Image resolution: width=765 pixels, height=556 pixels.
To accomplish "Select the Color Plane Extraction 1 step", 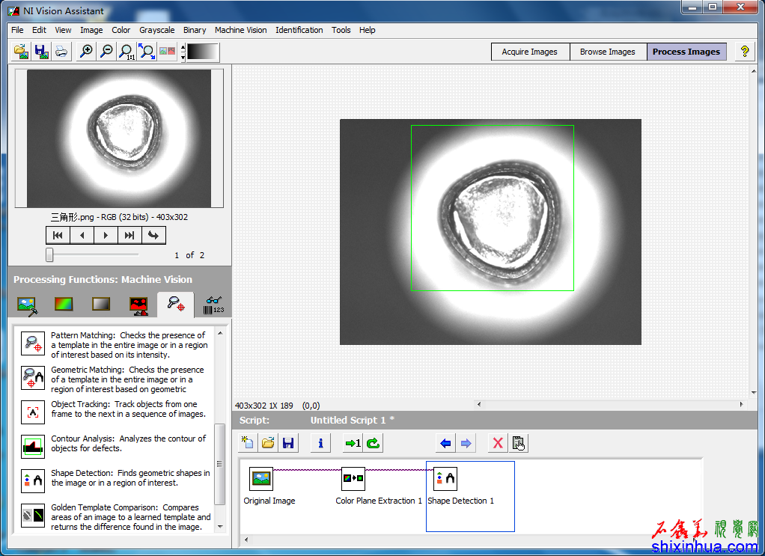I will pyautogui.click(x=354, y=479).
